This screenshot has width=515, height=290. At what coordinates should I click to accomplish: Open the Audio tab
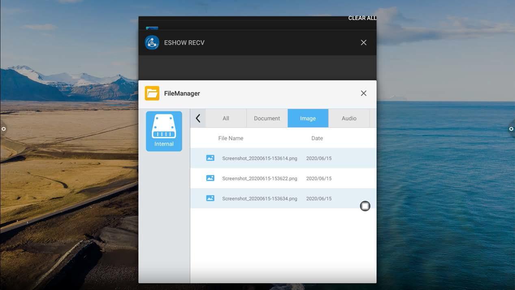(x=349, y=118)
